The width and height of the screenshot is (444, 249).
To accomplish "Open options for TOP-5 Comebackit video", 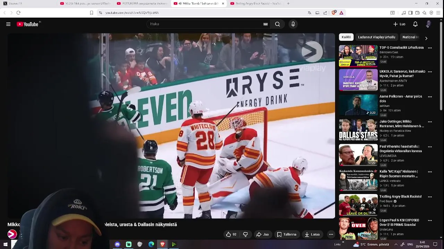I will click(430, 48).
